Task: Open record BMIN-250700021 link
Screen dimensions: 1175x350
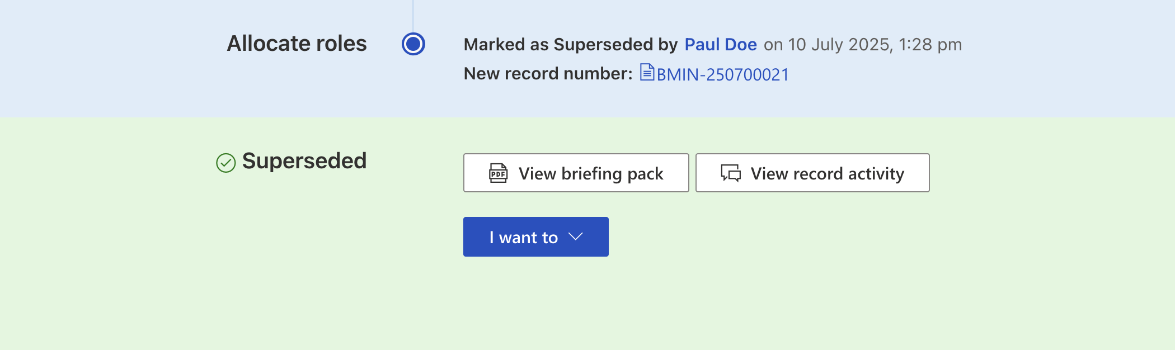Action: point(722,74)
